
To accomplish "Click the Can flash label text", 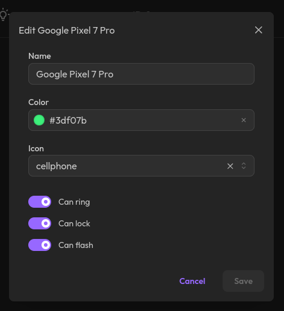I will pos(76,245).
